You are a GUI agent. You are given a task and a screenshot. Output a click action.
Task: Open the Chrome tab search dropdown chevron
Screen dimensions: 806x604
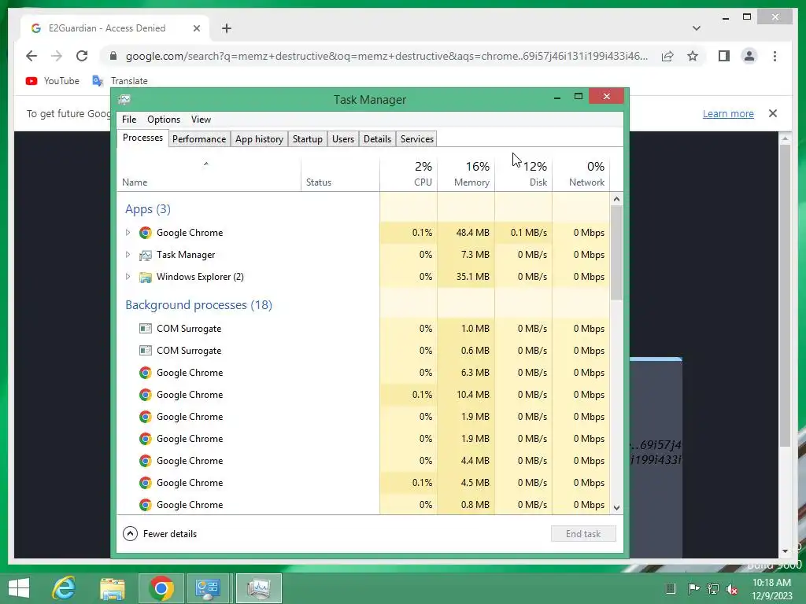click(697, 28)
